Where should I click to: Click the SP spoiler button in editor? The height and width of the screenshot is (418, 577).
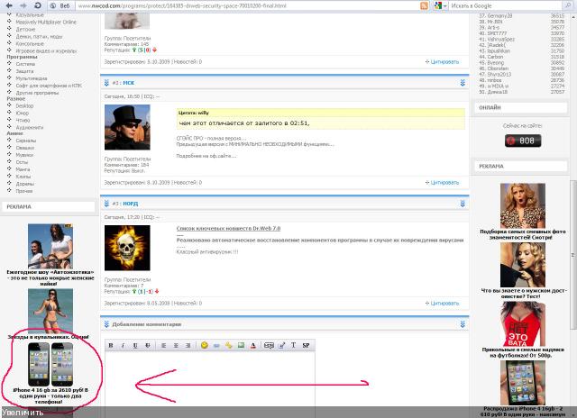306,345
